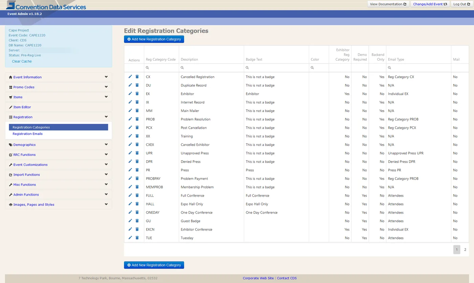The height and width of the screenshot is (283, 474).
Task: Delete the PROBPAY Problem Payment category
Action: [137, 178]
